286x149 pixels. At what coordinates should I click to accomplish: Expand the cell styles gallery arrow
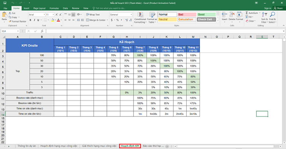(218, 21)
